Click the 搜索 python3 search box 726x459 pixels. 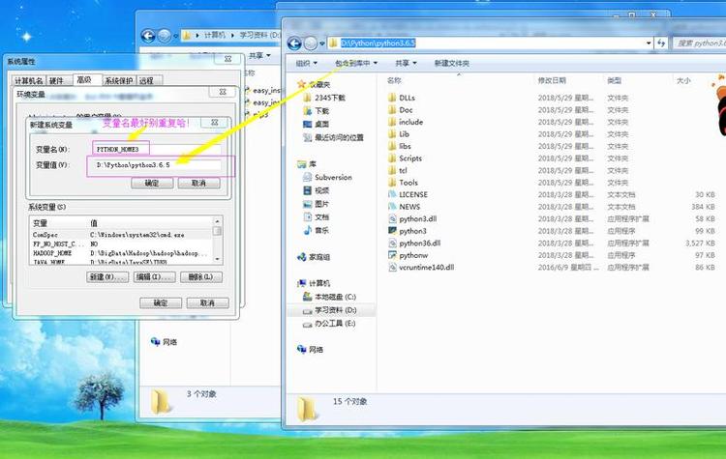coord(699,43)
